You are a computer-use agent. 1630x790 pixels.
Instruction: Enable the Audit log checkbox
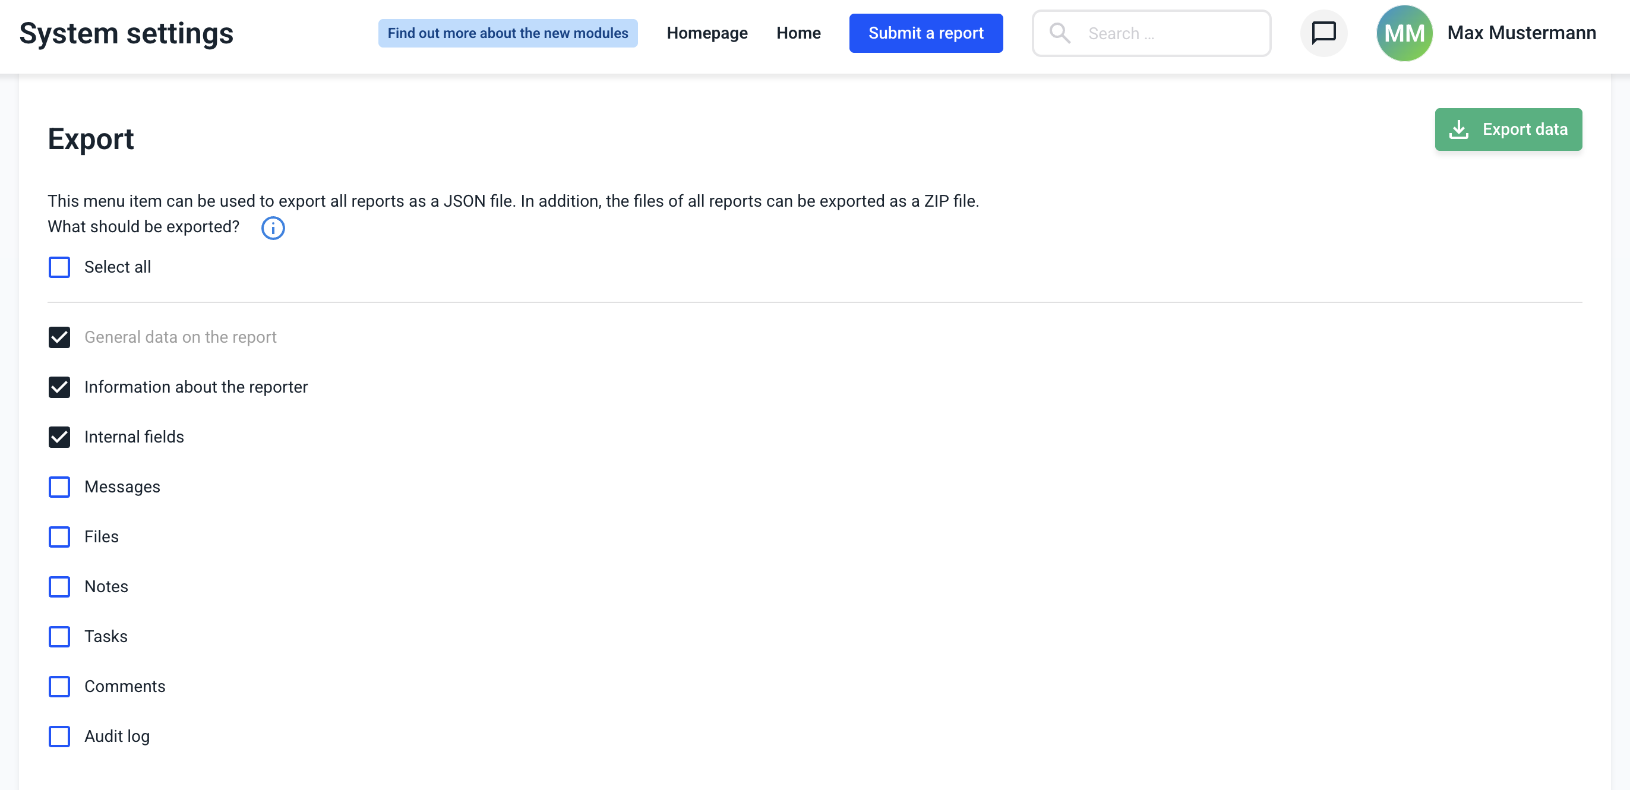pyautogui.click(x=59, y=736)
